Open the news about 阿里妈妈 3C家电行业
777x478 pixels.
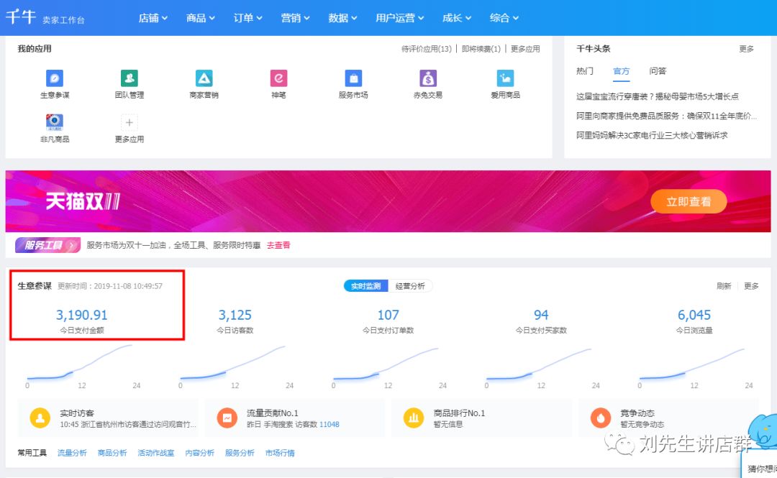[x=652, y=135]
